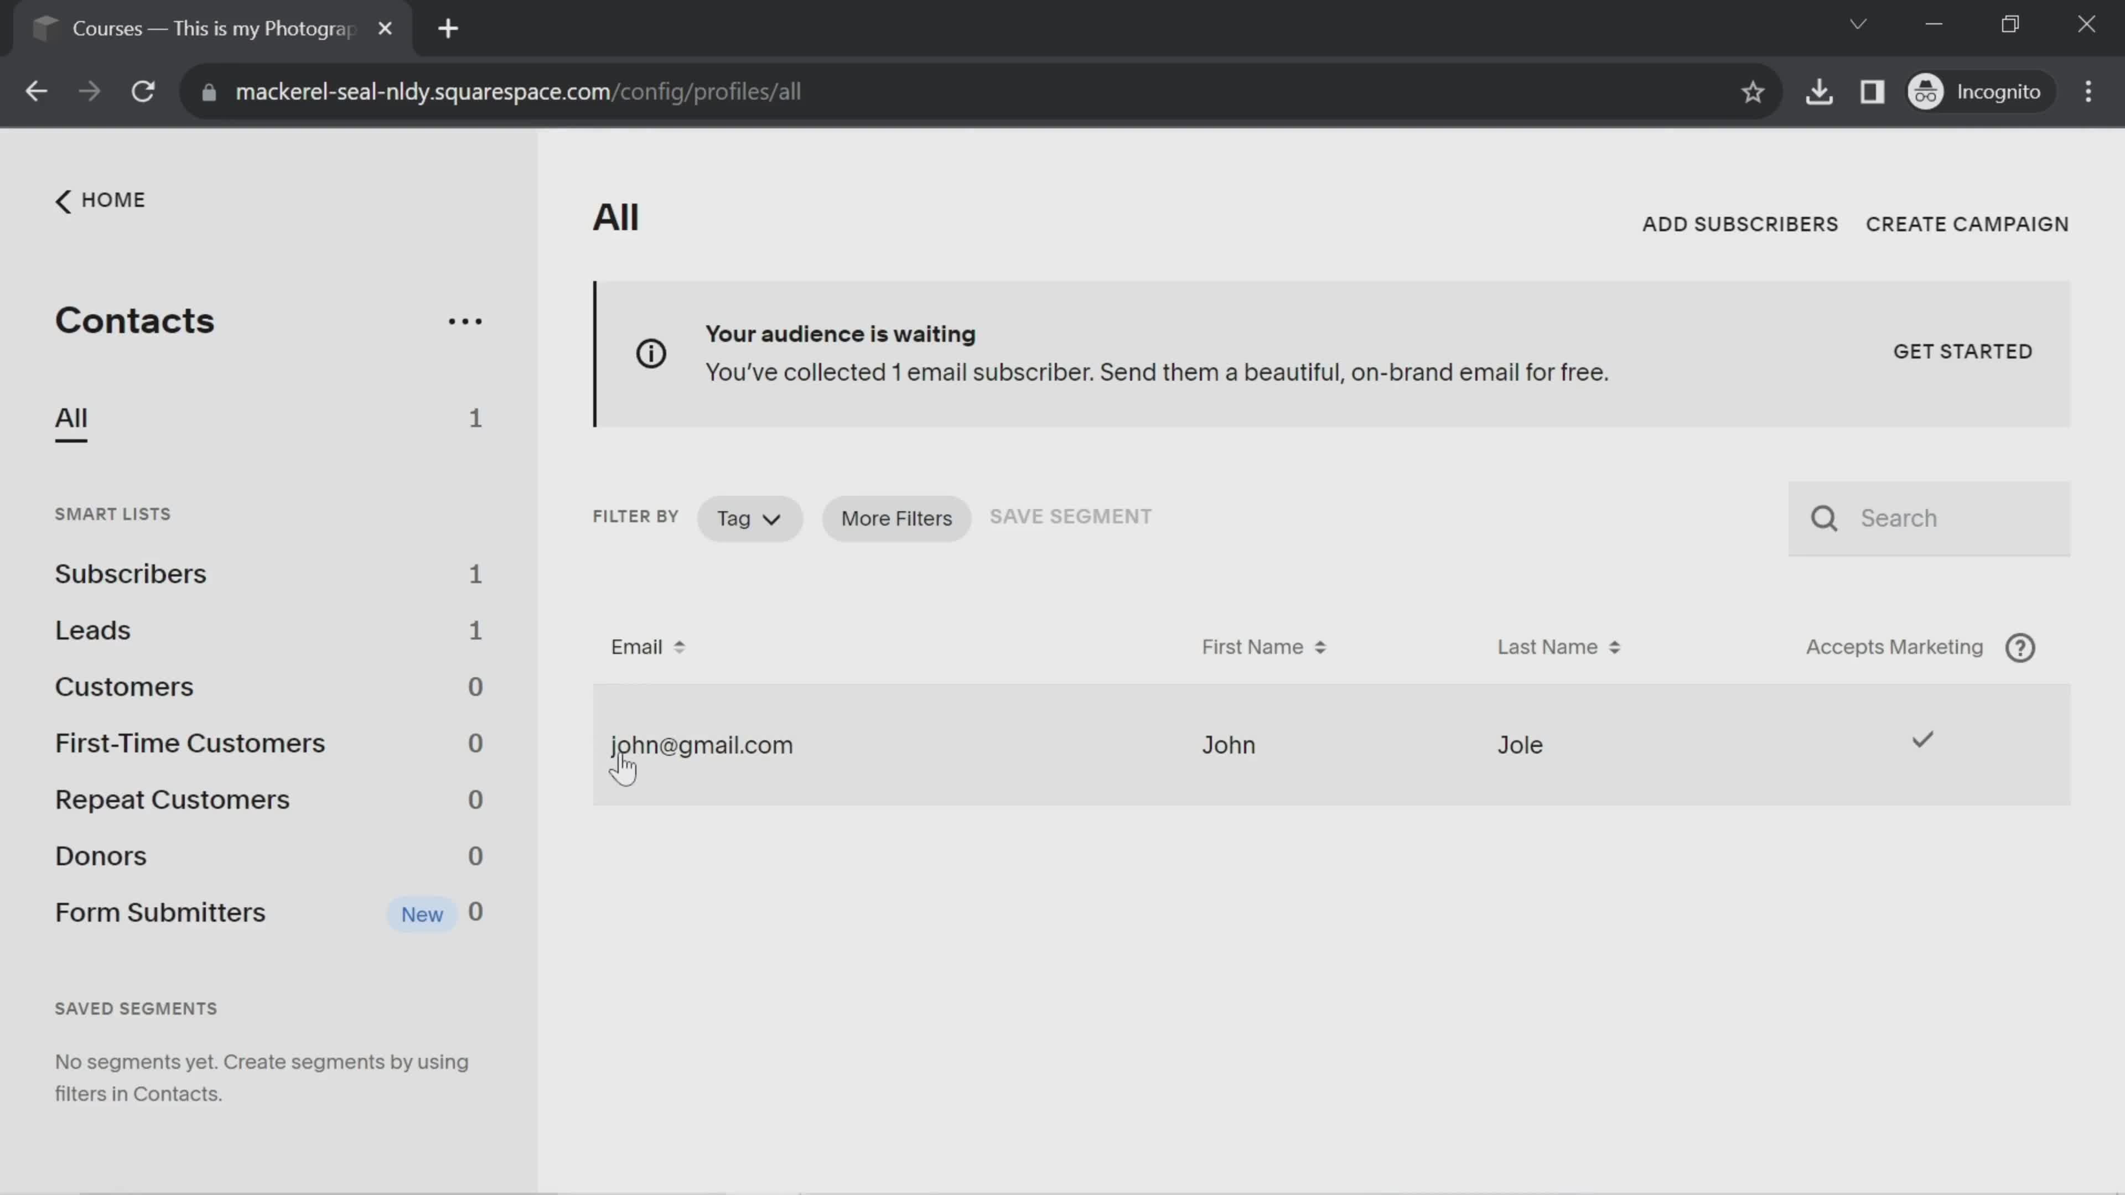Click the browser forward arrow
2125x1195 pixels.
(89, 91)
